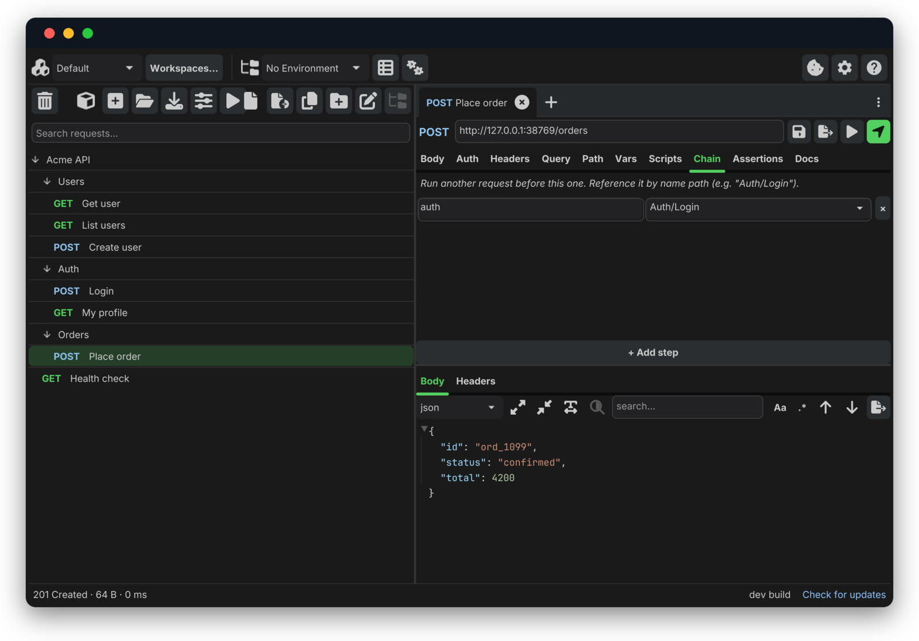Click the download import icon
919x641 pixels.
[174, 101]
